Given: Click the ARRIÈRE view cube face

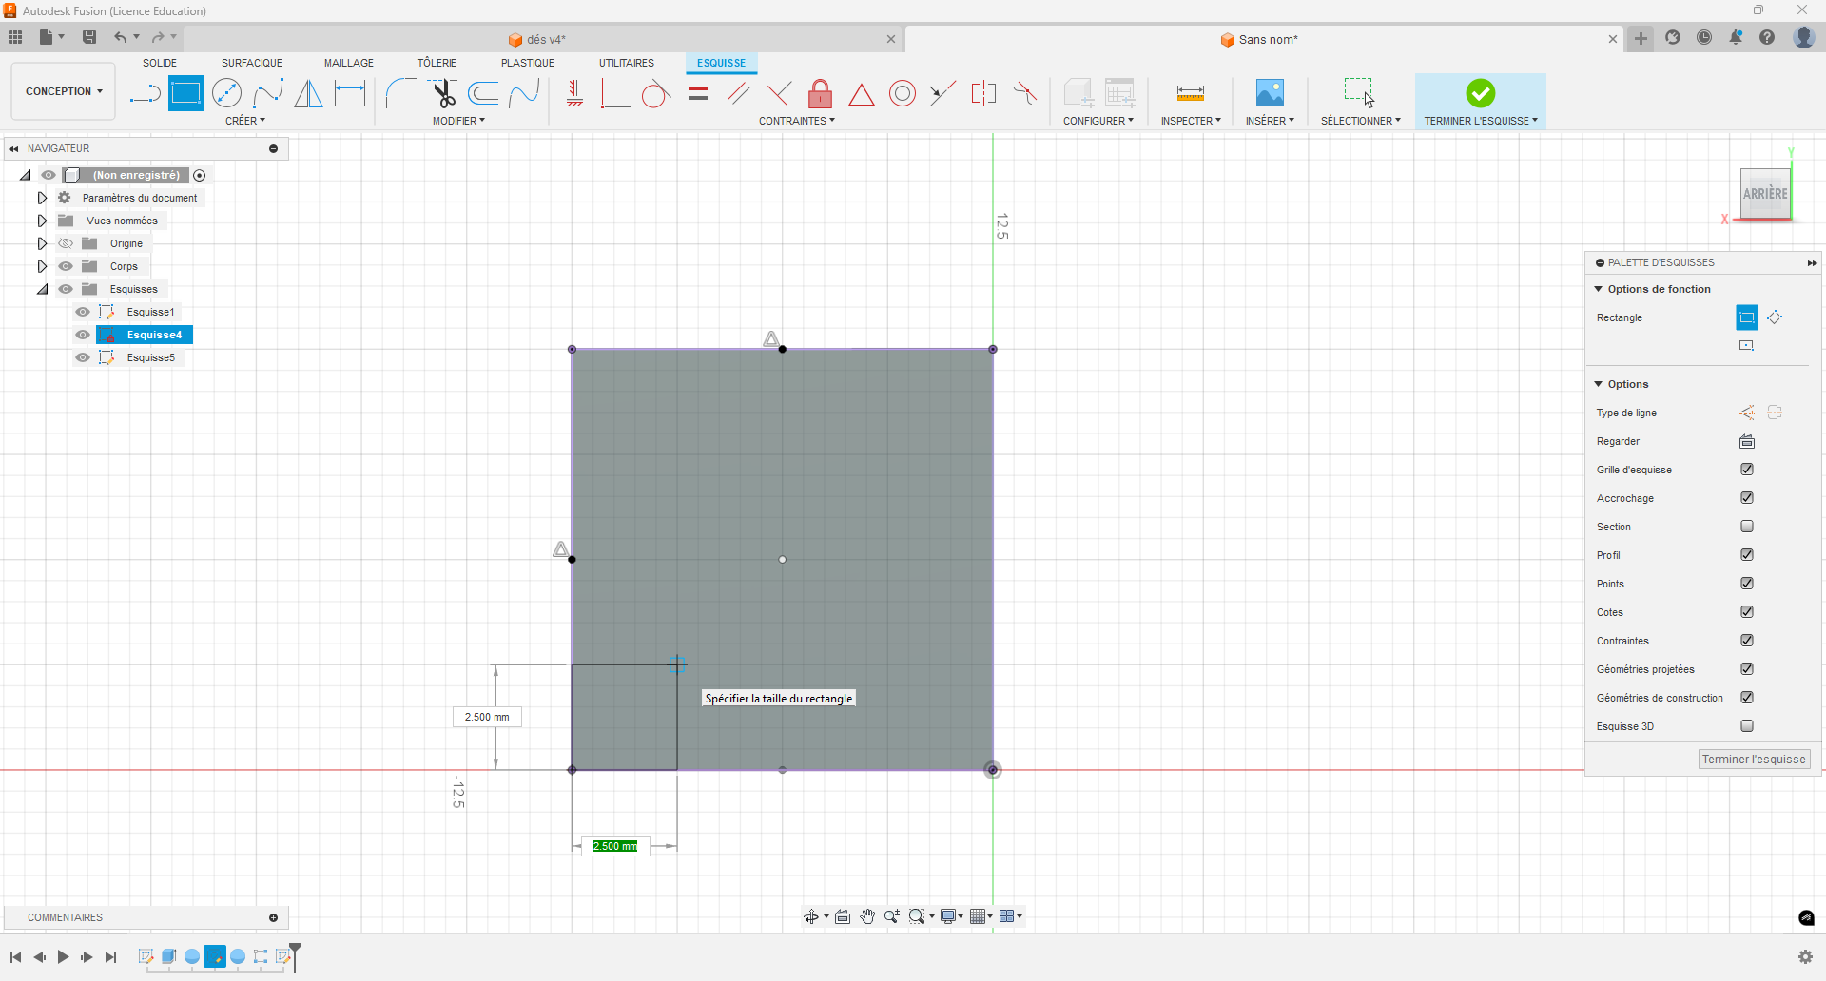Looking at the screenshot, I should pyautogui.click(x=1765, y=194).
